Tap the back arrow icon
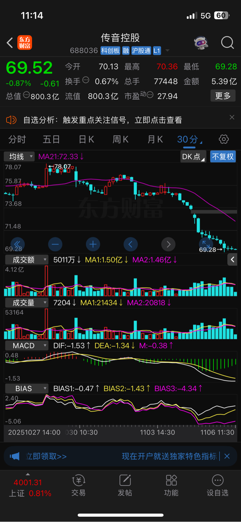This screenshot has width=241, height=522. [10, 43]
